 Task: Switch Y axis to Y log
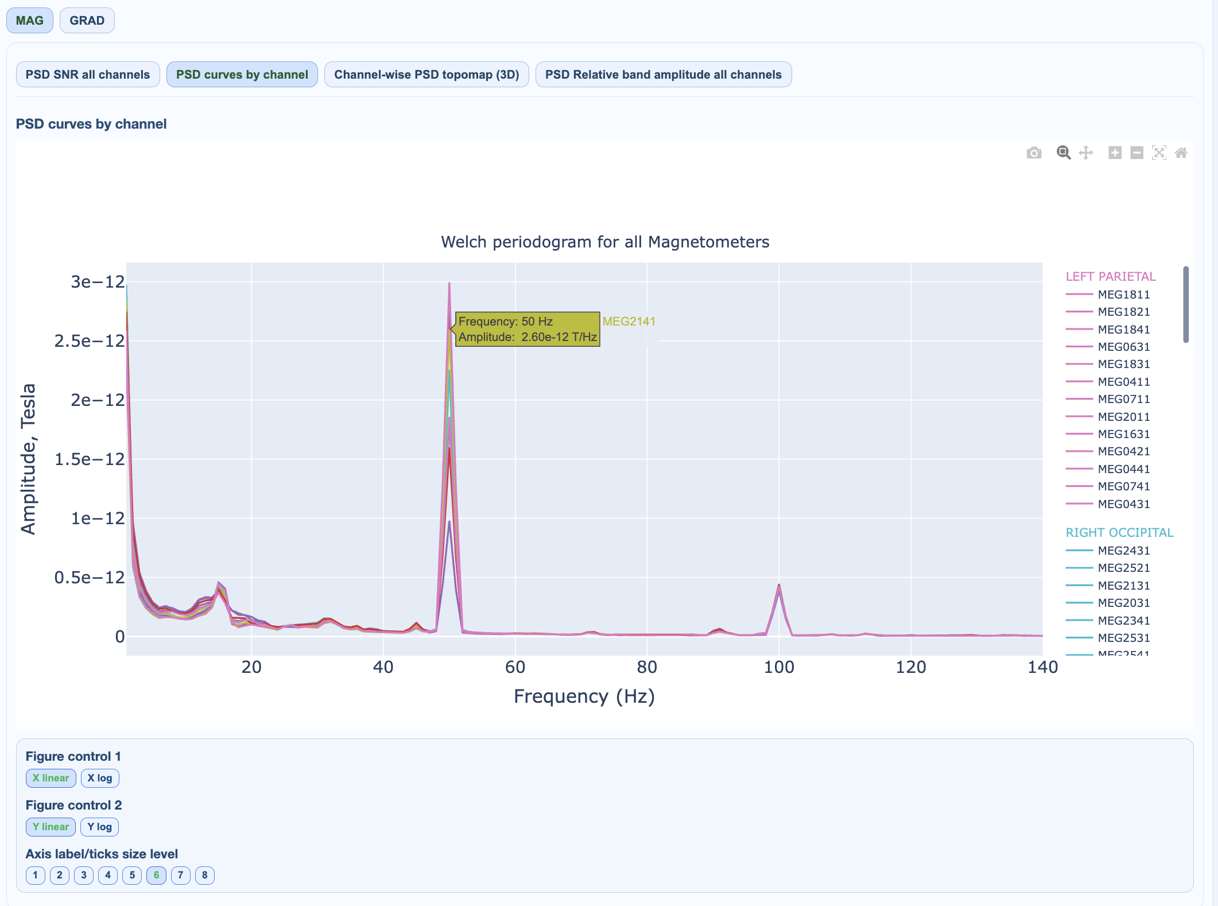point(100,827)
